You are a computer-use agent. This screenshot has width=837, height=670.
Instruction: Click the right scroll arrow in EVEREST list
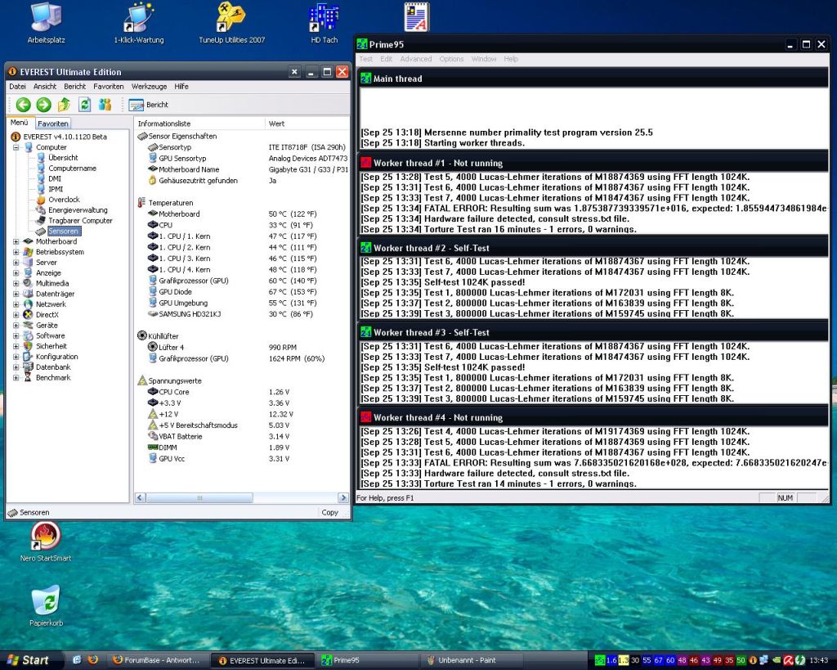coord(342,498)
